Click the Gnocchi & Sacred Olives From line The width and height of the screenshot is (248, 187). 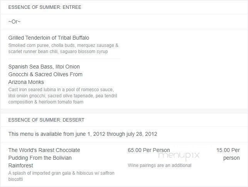pyautogui.click(x=45, y=74)
